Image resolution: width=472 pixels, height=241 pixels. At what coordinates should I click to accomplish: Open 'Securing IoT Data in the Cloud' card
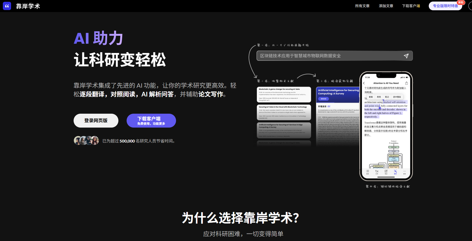pos(284,112)
